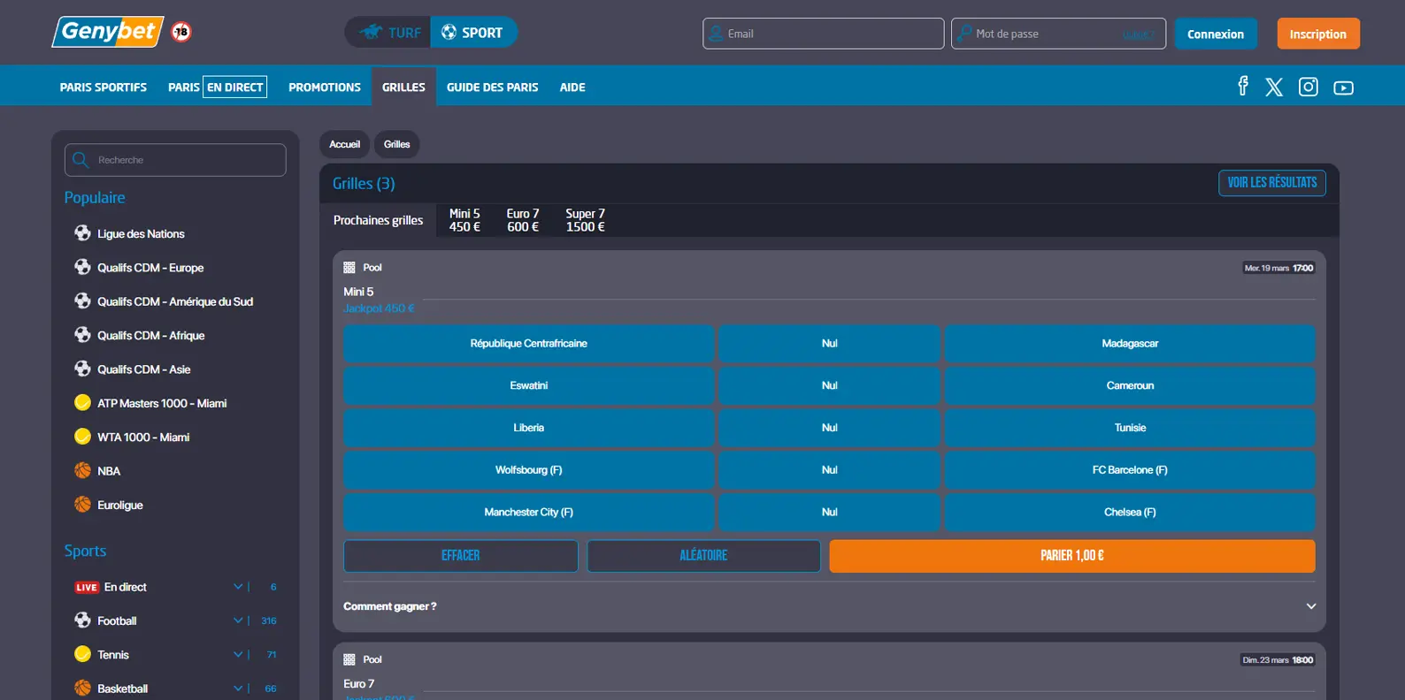Click the Pool grid icon of Mini 5

click(x=349, y=267)
